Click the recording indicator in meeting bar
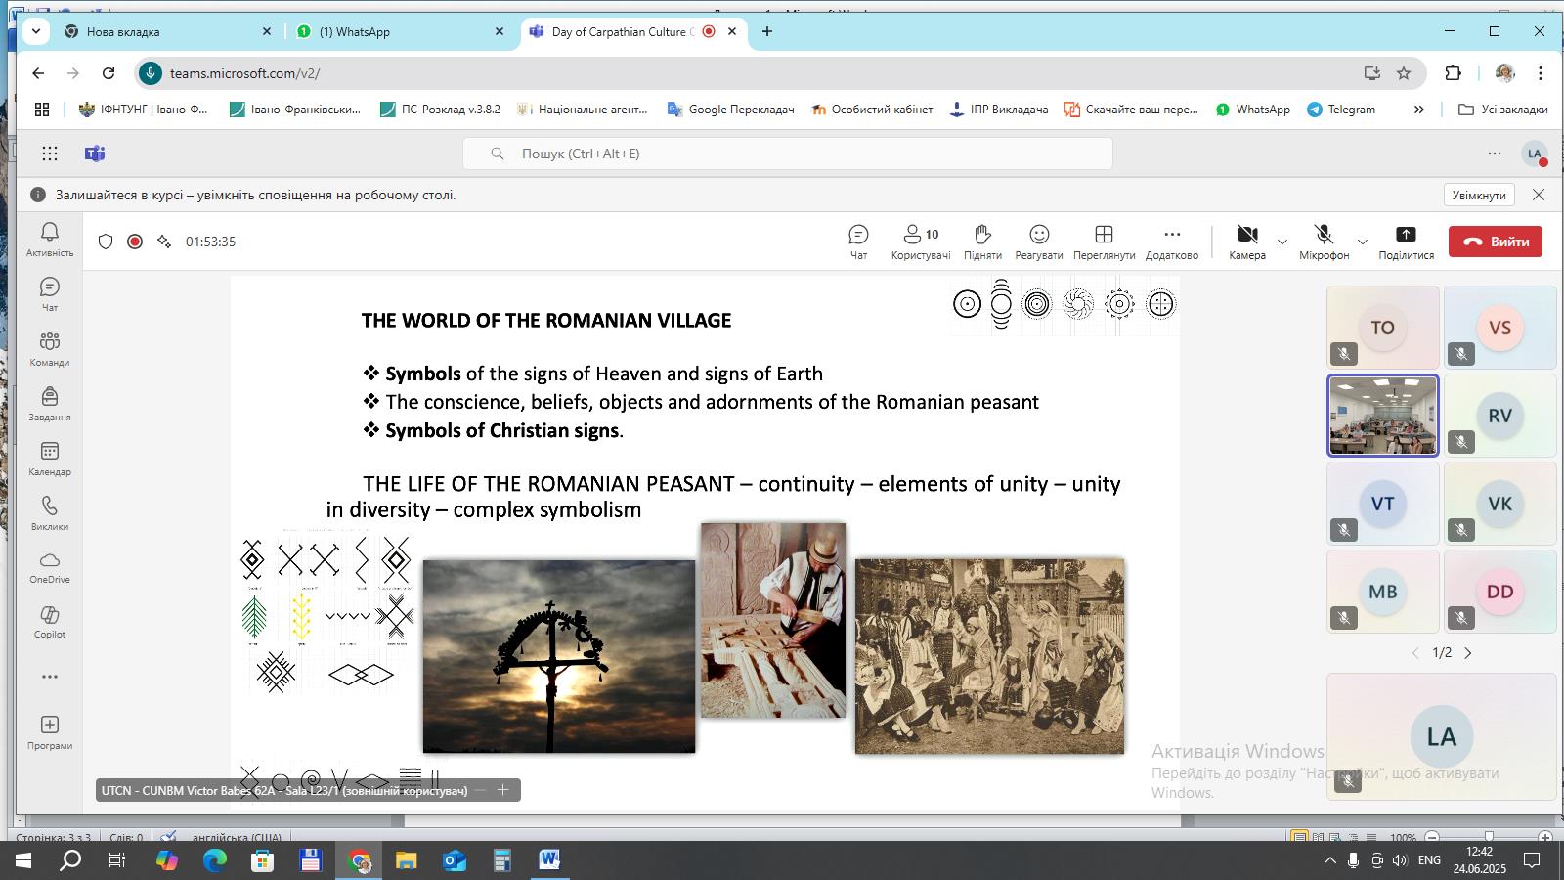 pos(135,242)
